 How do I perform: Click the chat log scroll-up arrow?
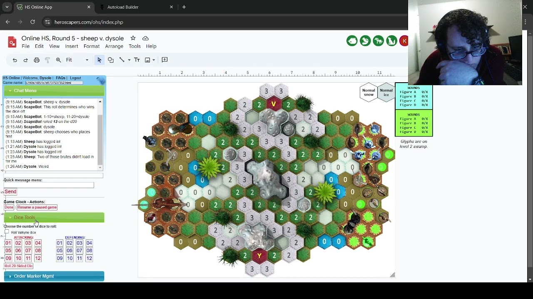[100, 102]
